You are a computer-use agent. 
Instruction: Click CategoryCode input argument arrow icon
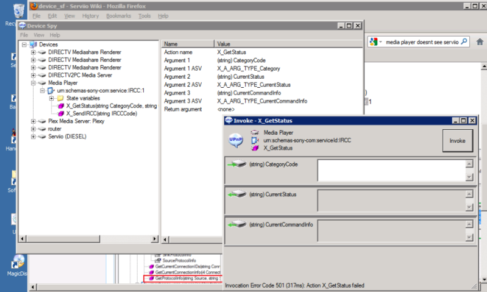(x=237, y=164)
